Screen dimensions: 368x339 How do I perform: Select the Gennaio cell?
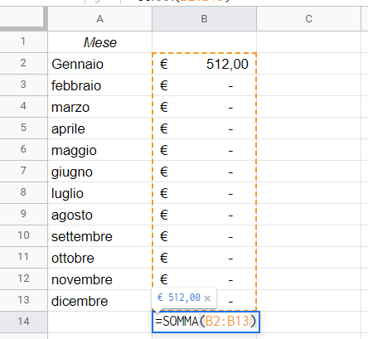[99, 64]
